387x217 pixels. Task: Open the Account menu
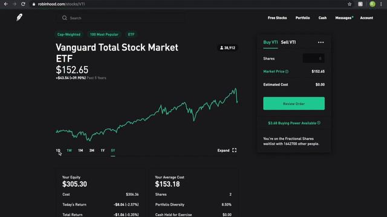point(366,17)
